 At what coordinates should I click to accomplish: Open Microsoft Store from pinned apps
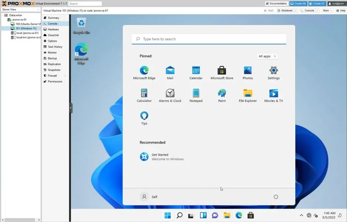pos(221,71)
